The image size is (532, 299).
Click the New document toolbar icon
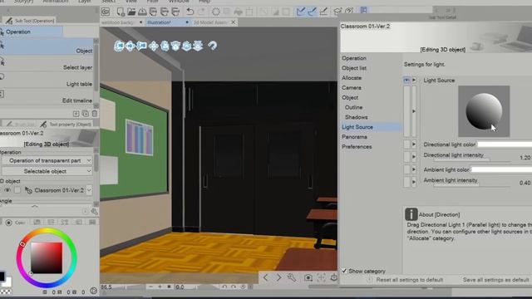point(121,12)
